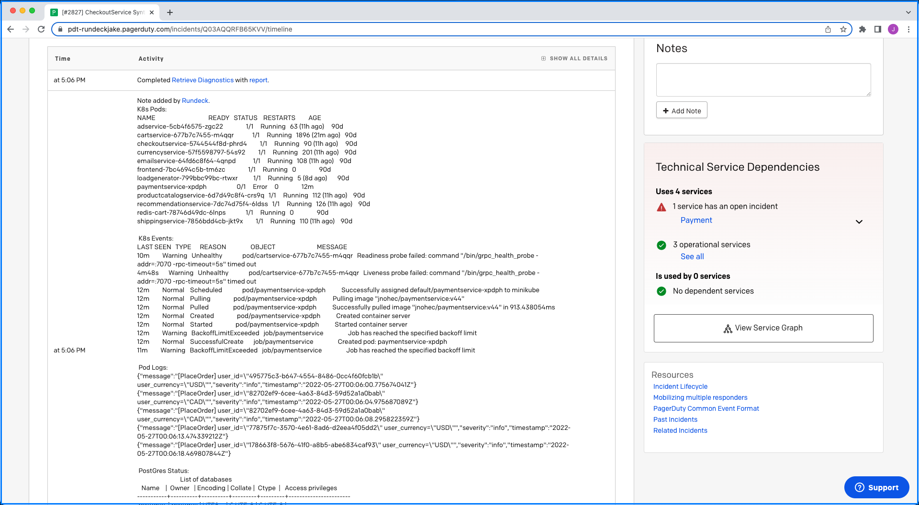
Task: Open PagerDuty Common Event Format link
Action: (706, 408)
